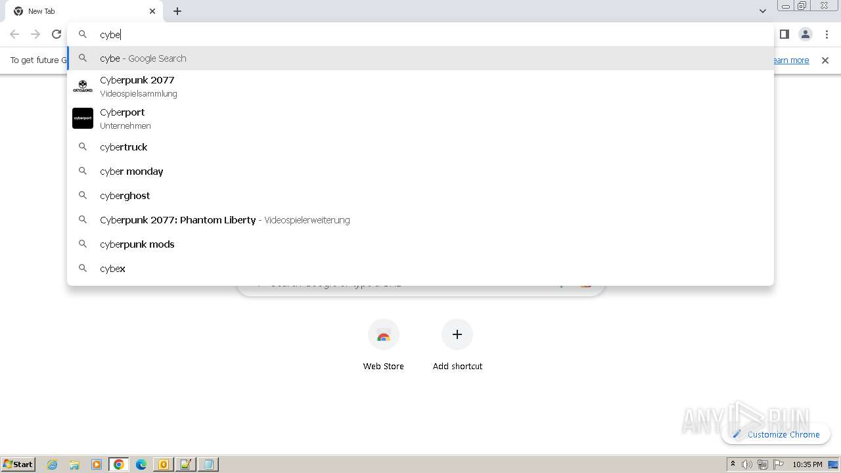The image size is (841, 473).
Task: Go back with the back arrow
Action: [14, 34]
